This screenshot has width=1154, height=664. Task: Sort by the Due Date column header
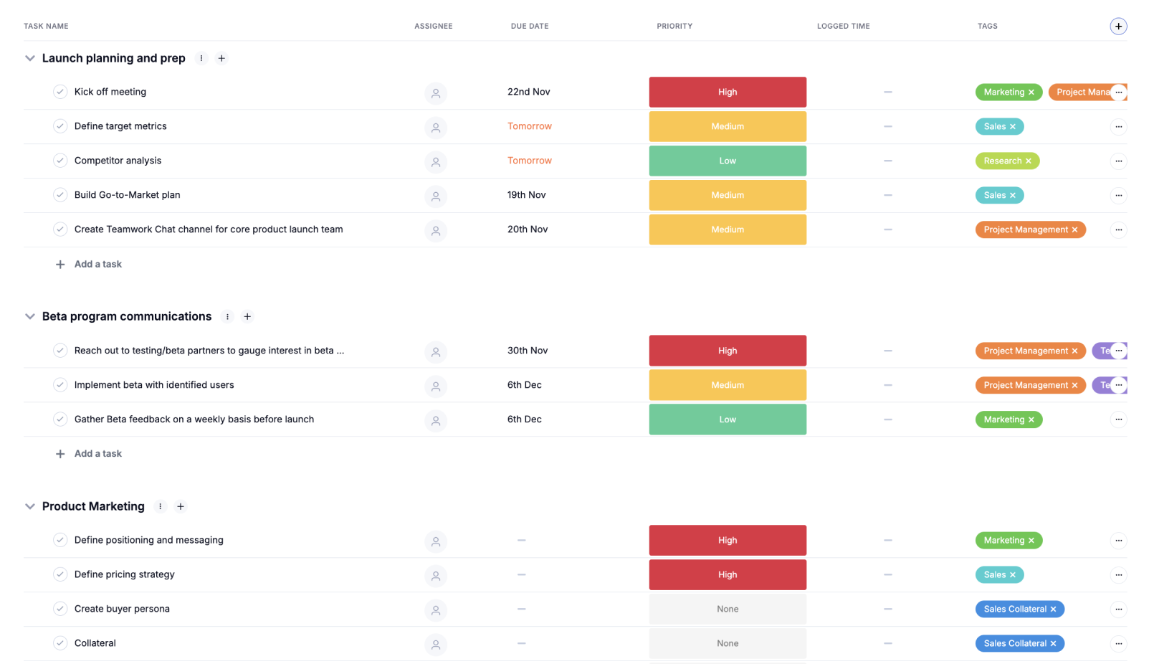point(530,27)
